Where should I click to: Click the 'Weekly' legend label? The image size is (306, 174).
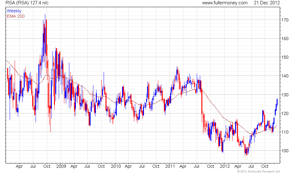click(14, 11)
